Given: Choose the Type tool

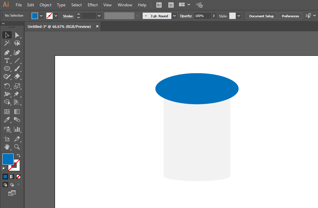Looking at the screenshot, I should (7, 61).
